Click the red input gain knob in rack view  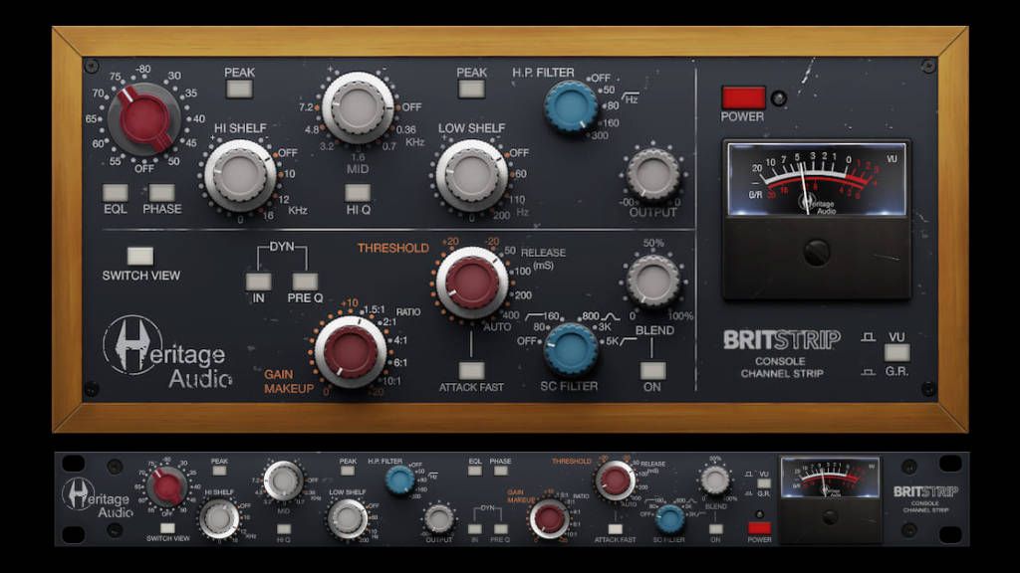point(167,487)
